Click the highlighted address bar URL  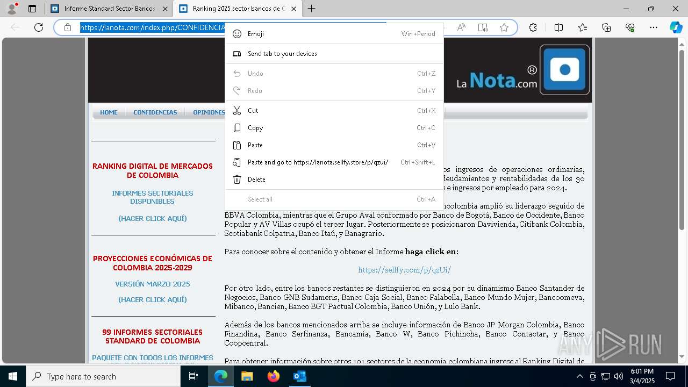pos(153,27)
